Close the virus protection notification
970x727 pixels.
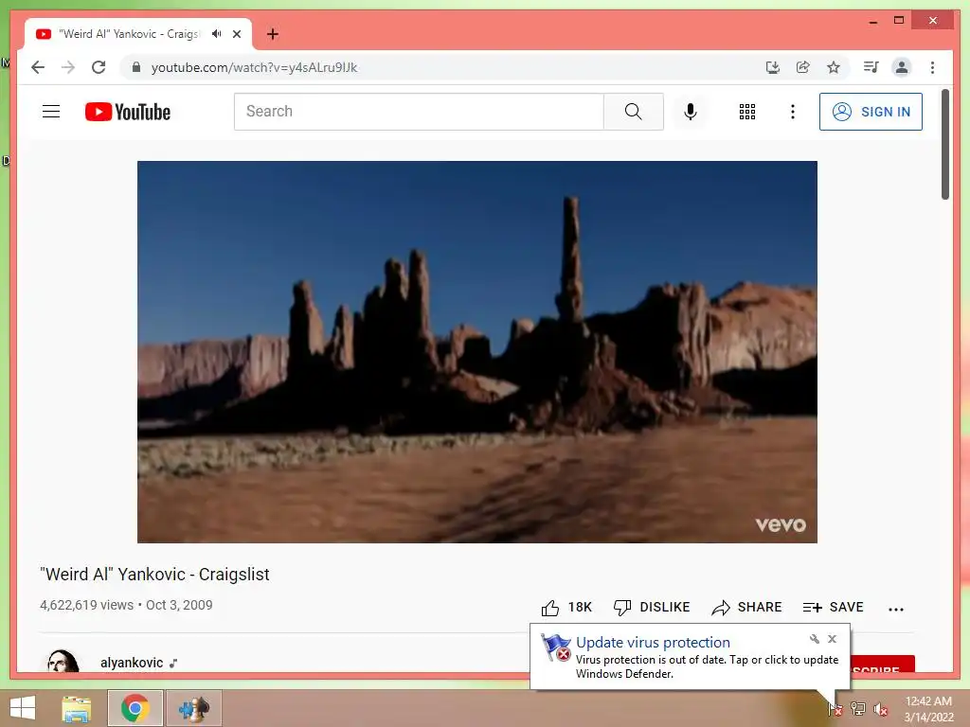pos(832,639)
